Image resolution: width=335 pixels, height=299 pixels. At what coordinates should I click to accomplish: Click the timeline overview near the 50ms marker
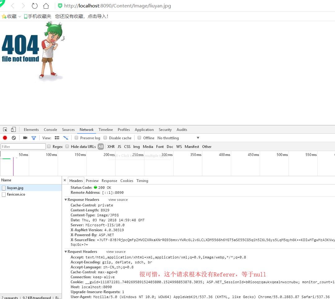pos(23,155)
